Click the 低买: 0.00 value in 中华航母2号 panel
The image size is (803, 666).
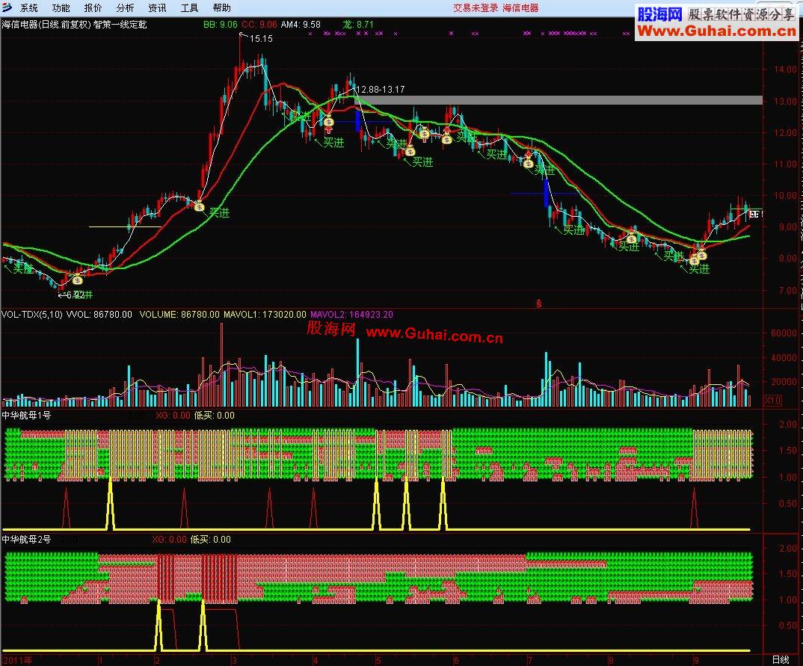point(211,539)
